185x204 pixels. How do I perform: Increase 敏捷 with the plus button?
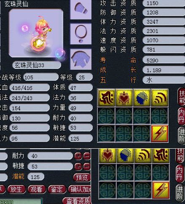point(78,166)
